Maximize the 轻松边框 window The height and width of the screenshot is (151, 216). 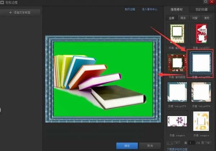coord(206,2)
